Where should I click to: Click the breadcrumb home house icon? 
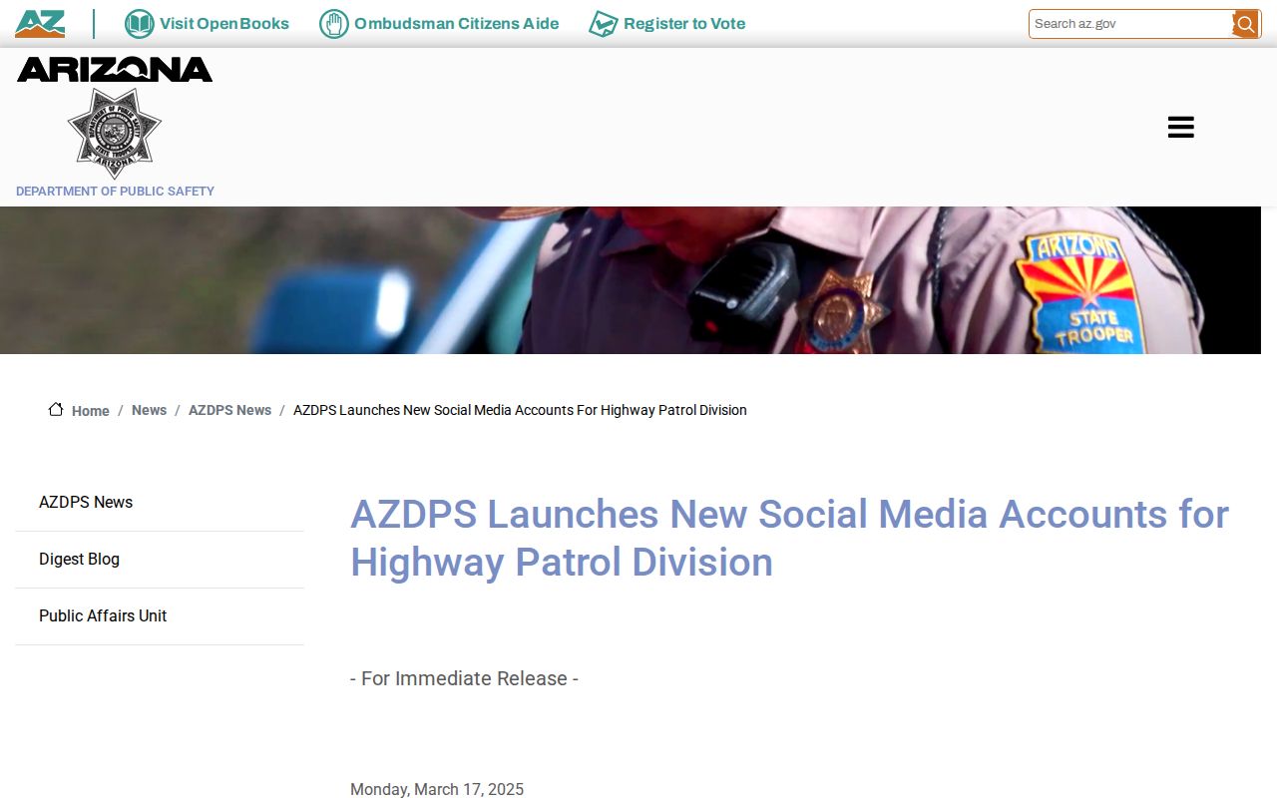click(x=56, y=409)
